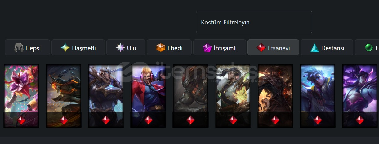Image resolution: width=379 pixels, height=144 pixels.
Task: Focus the Kostüm Filtreleyin search field
Action: click(254, 22)
